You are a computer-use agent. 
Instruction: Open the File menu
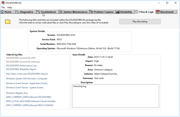tap(3, 7)
